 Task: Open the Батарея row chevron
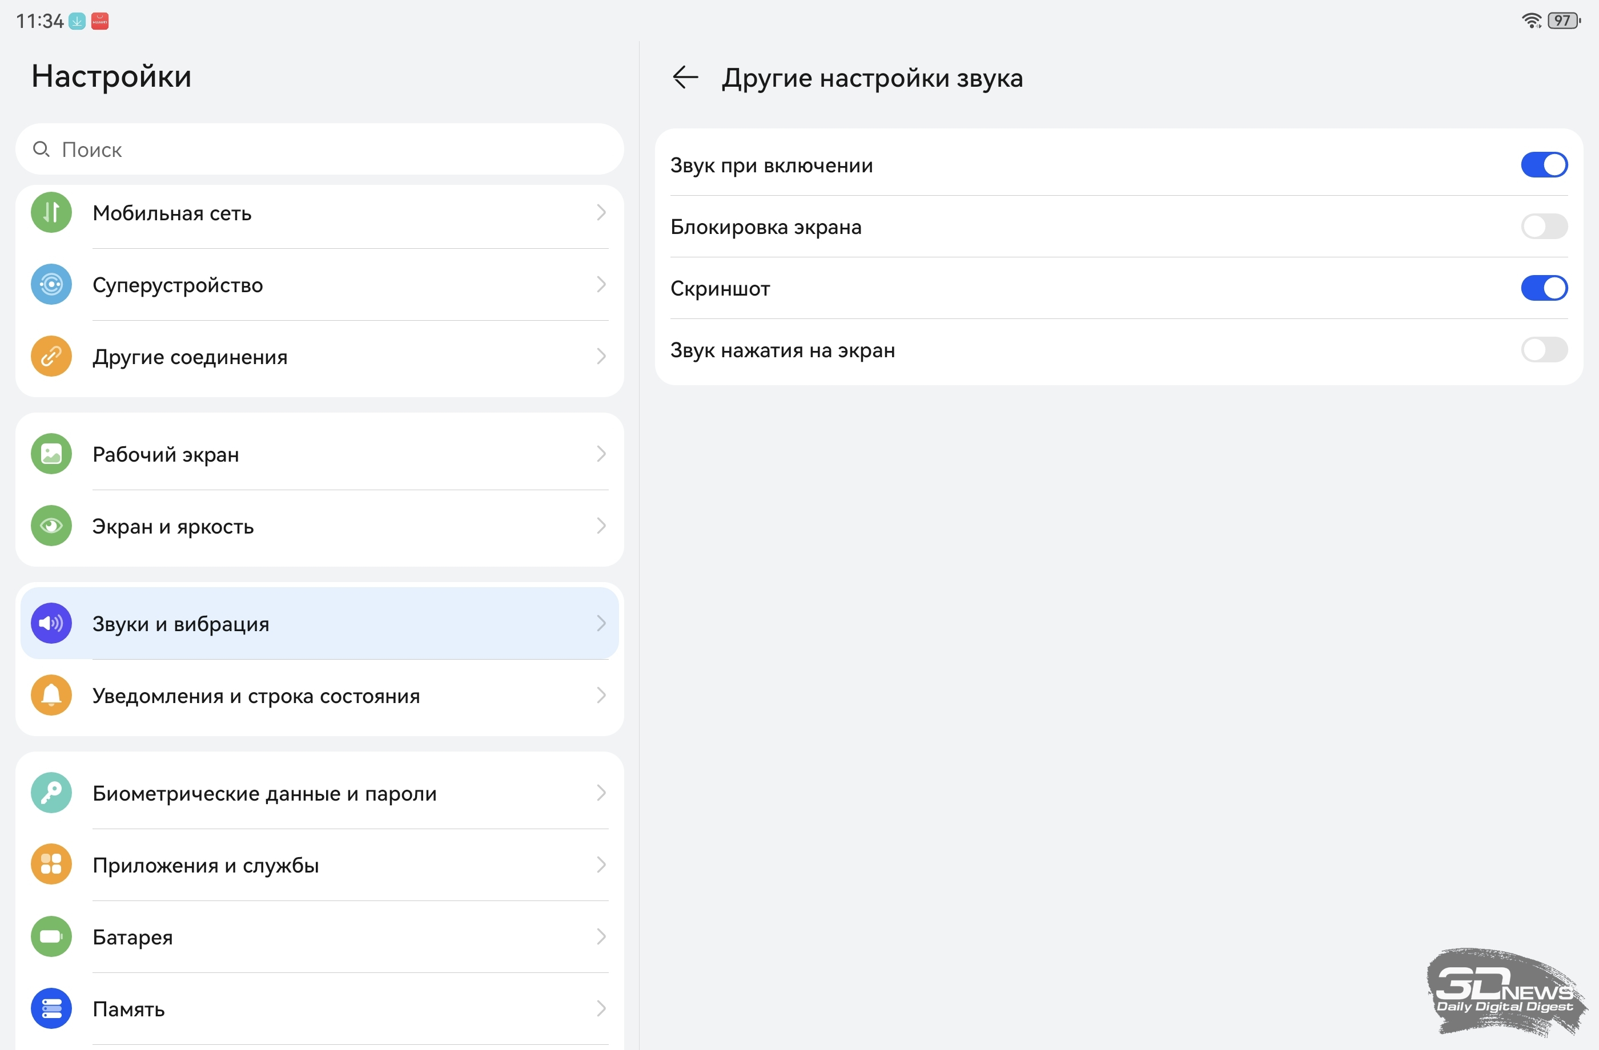[601, 936]
